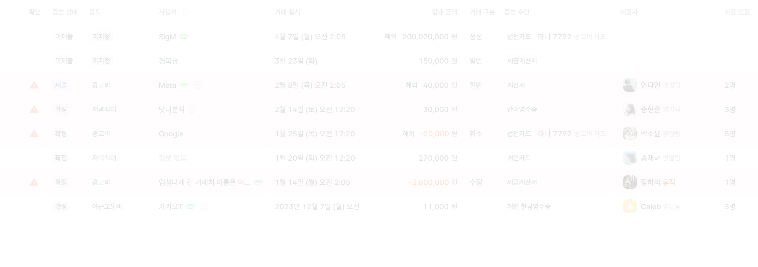
Task: Click the blue 제출 status badge
Action: [61, 85]
